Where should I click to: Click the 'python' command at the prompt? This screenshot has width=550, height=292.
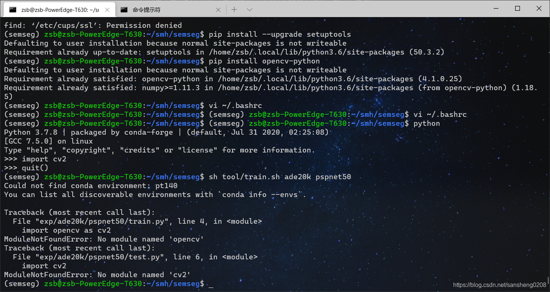click(427, 123)
